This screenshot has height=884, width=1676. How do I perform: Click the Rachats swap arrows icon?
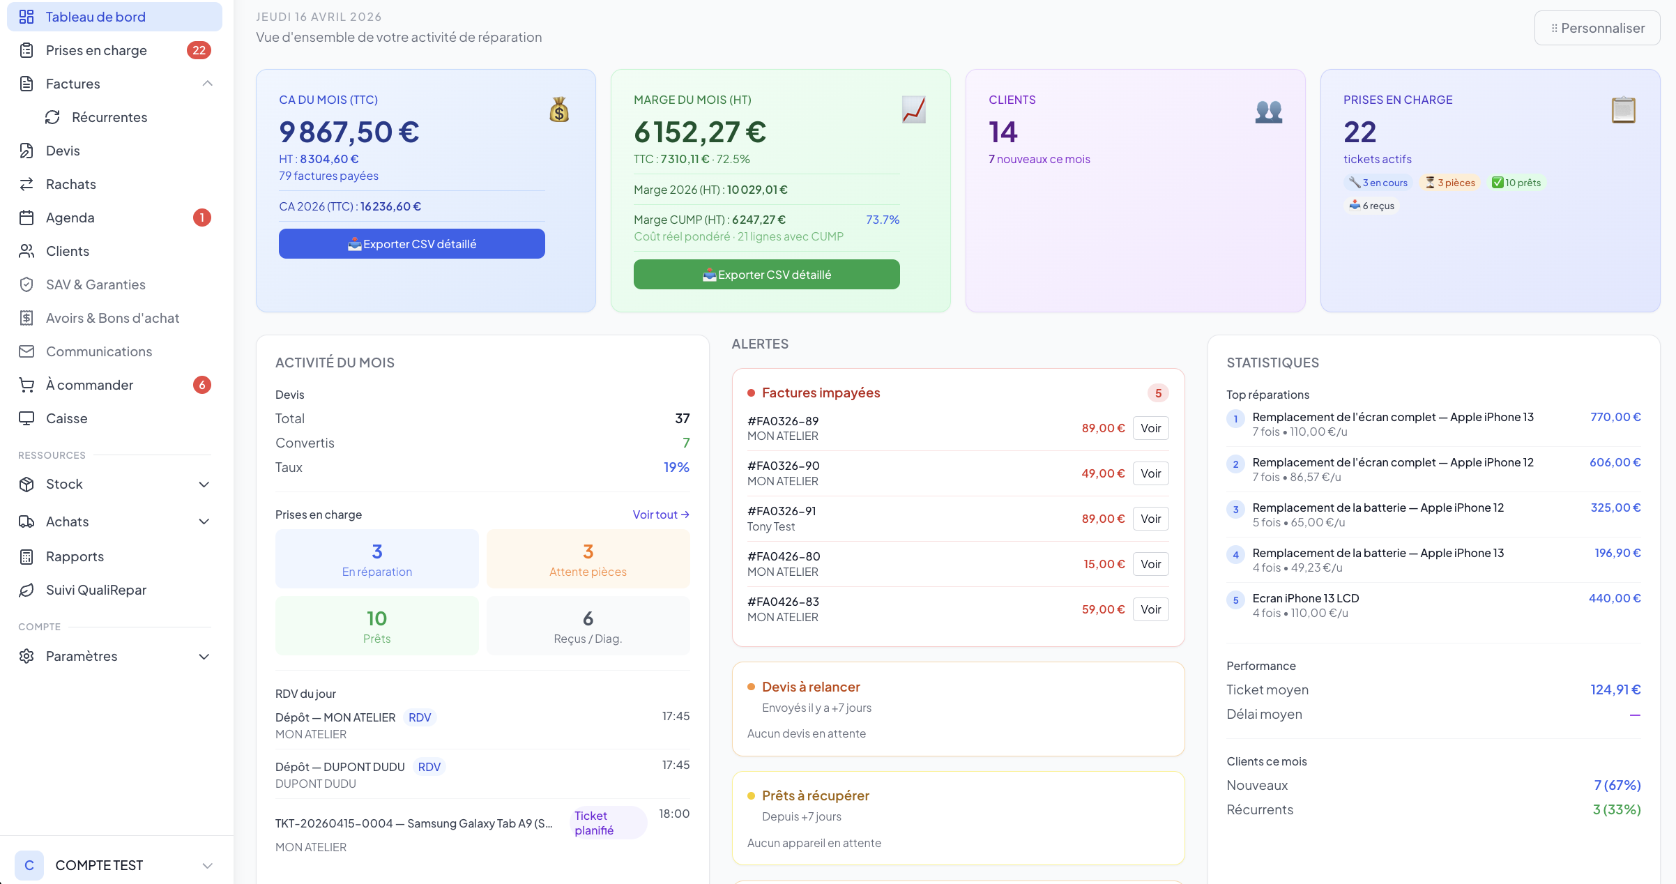[x=26, y=184]
